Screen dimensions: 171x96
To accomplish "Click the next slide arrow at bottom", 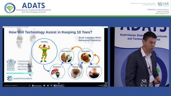I will click(59, 83).
